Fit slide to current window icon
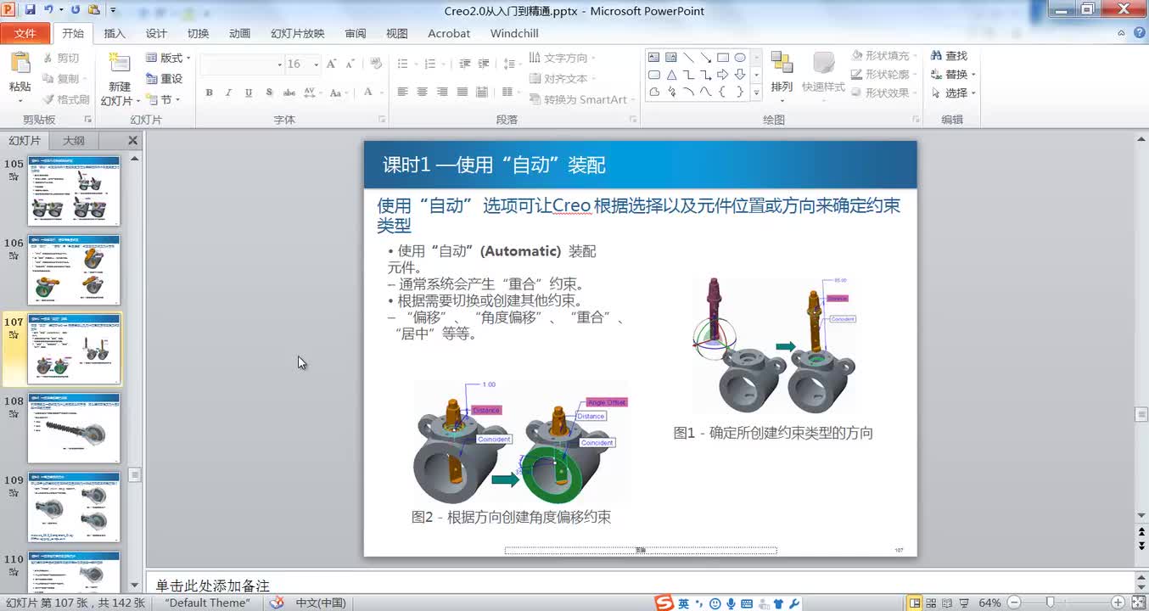 pos(1139,603)
